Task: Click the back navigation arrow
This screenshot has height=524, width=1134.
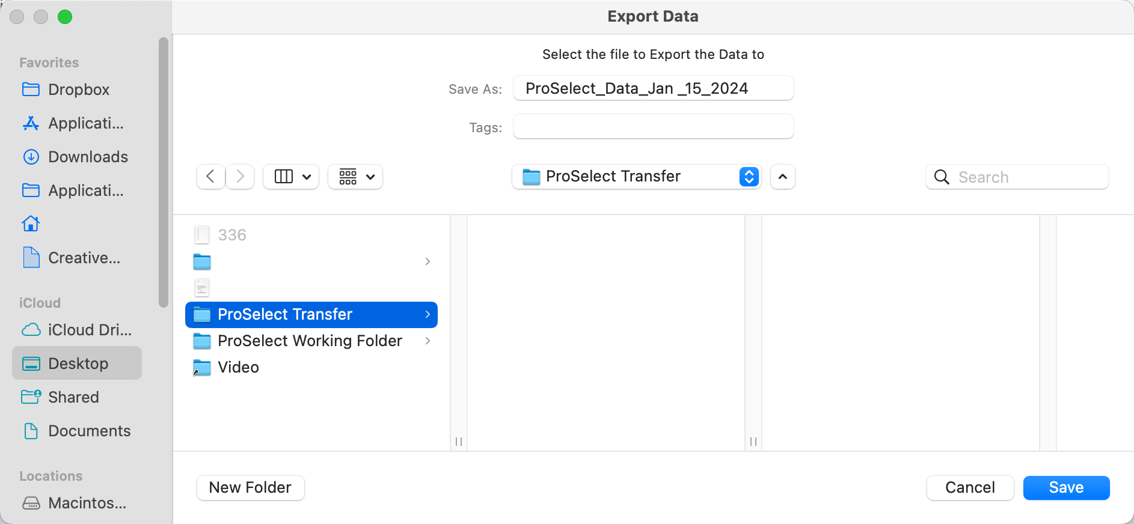Action: click(210, 177)
